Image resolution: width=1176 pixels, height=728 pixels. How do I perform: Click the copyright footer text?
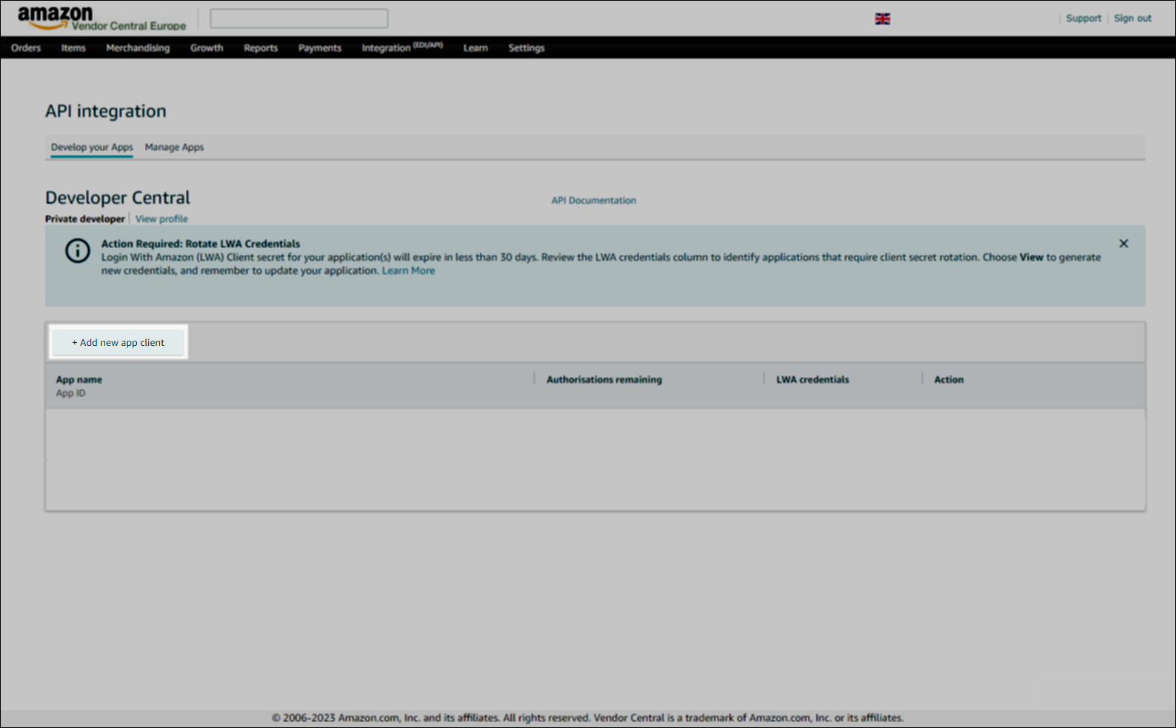(x=587, y=718)
